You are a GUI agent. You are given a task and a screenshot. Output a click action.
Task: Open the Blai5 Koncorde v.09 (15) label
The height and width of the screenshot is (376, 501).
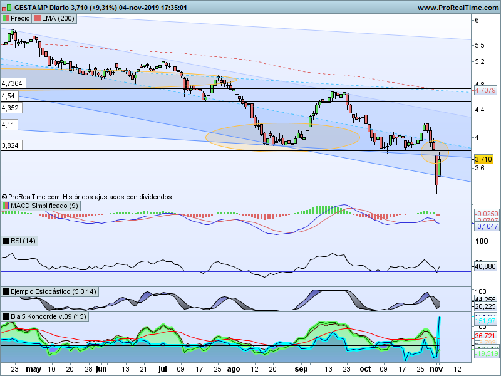click(x=44, y=317)
